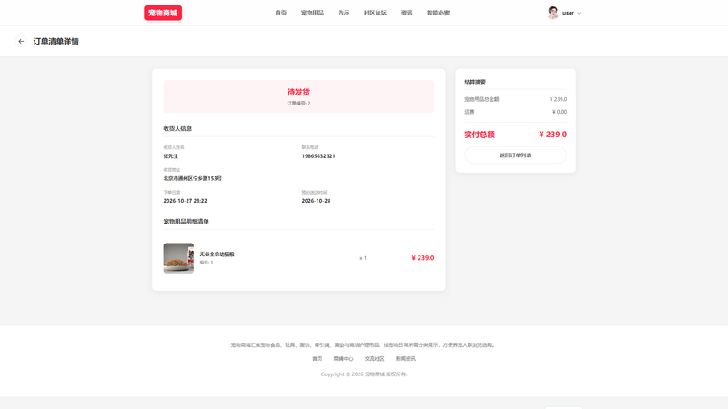The image size is (728, 409).
Task: Click the 返回订单列表 button
Action: pyautogui.click(x=515, y=155)
